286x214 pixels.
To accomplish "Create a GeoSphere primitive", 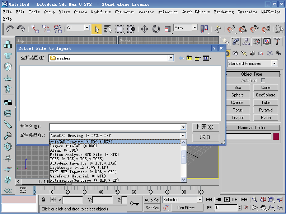I will (x=266, y=95).
